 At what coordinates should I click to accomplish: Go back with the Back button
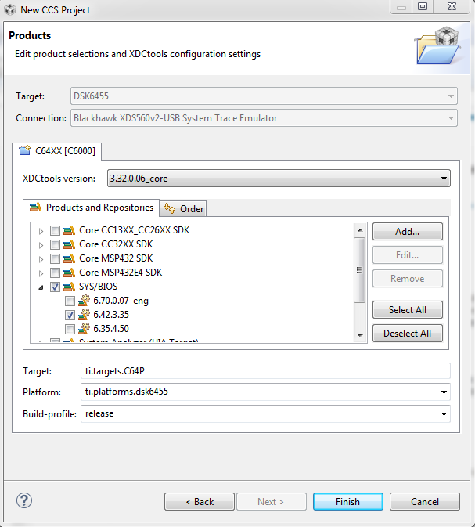tap(200, 502)
